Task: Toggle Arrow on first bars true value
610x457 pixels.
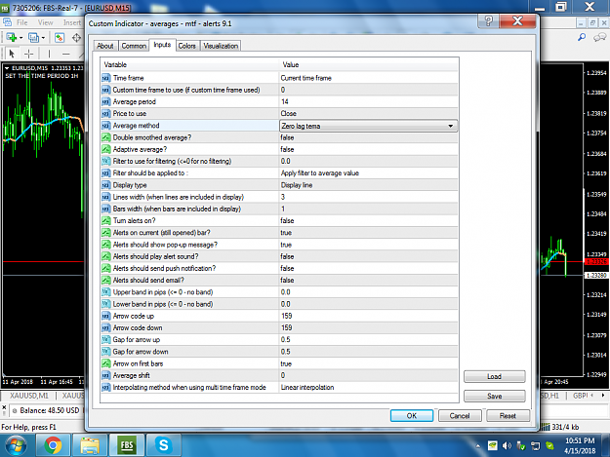Action: click(368, 363)
